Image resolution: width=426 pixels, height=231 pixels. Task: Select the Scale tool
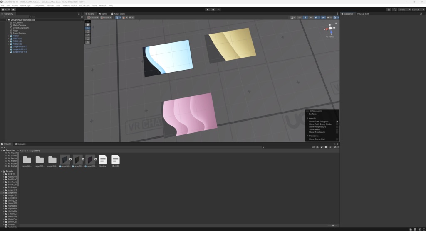(x=87, y=35)
